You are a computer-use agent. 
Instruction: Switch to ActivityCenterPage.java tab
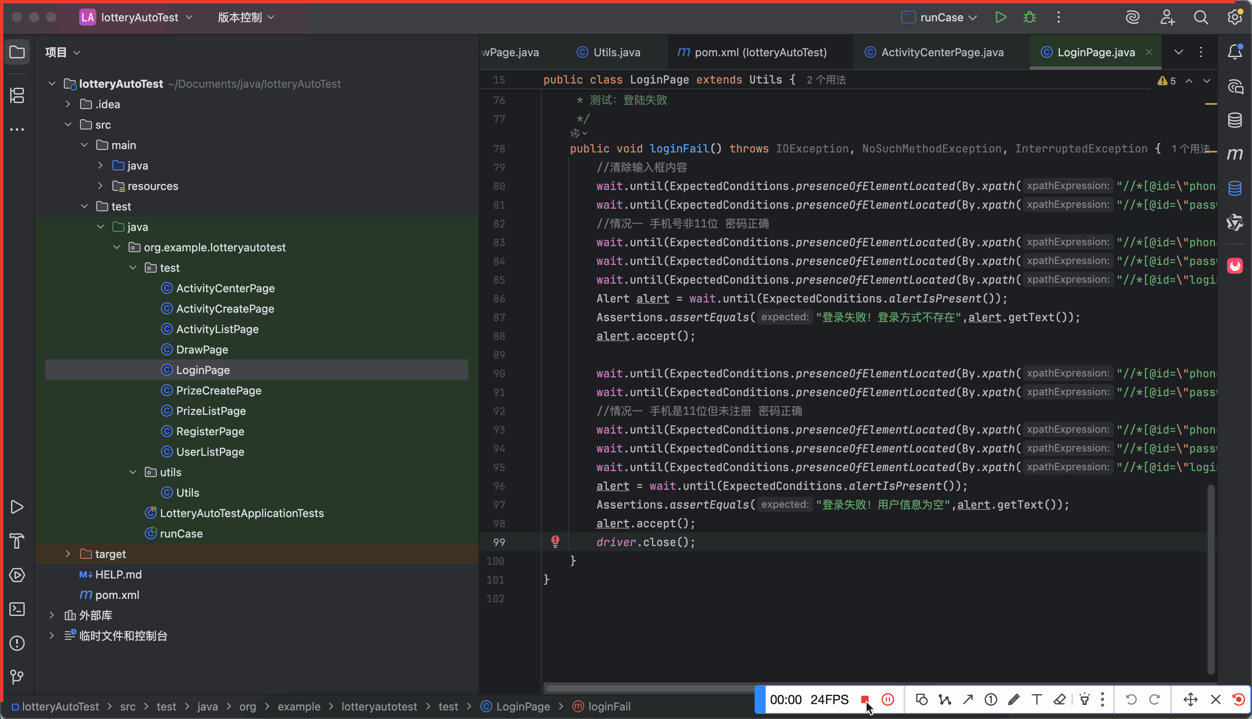(x=934, y=52)
